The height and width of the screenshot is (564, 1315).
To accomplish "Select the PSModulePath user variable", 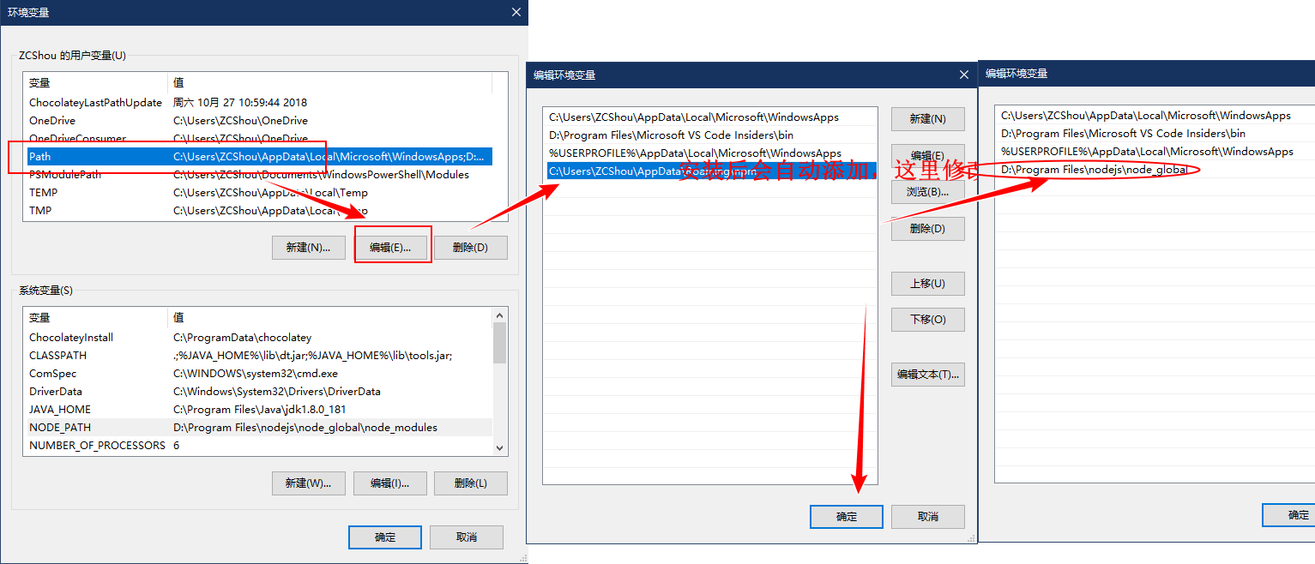I will pyautogui.click(x=257, y=174).
